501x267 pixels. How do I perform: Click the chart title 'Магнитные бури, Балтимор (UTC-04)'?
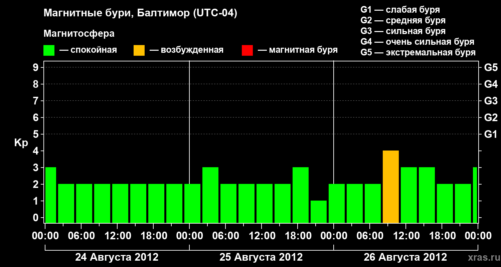(140, 13)
